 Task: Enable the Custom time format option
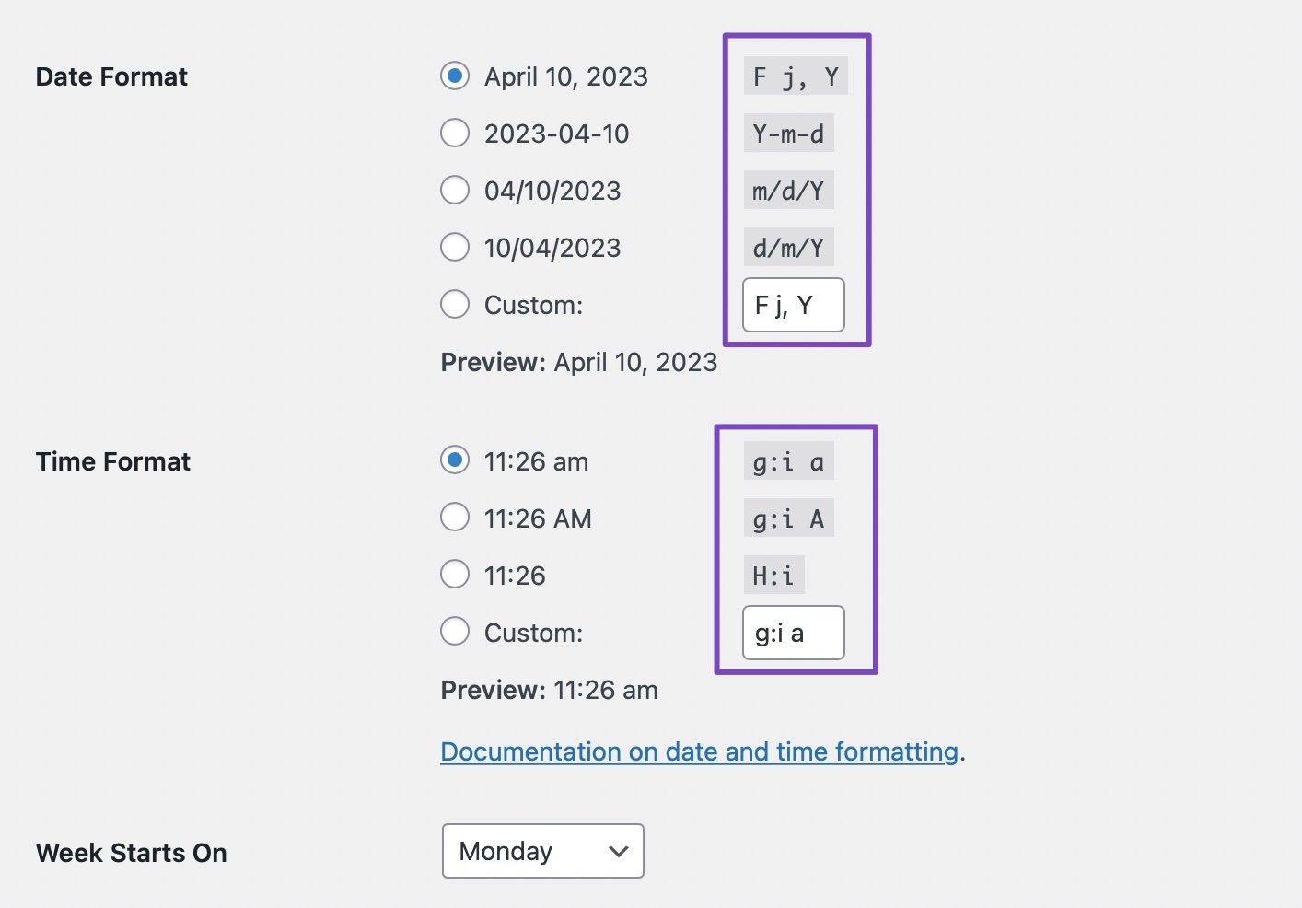[x=455, y=632]
